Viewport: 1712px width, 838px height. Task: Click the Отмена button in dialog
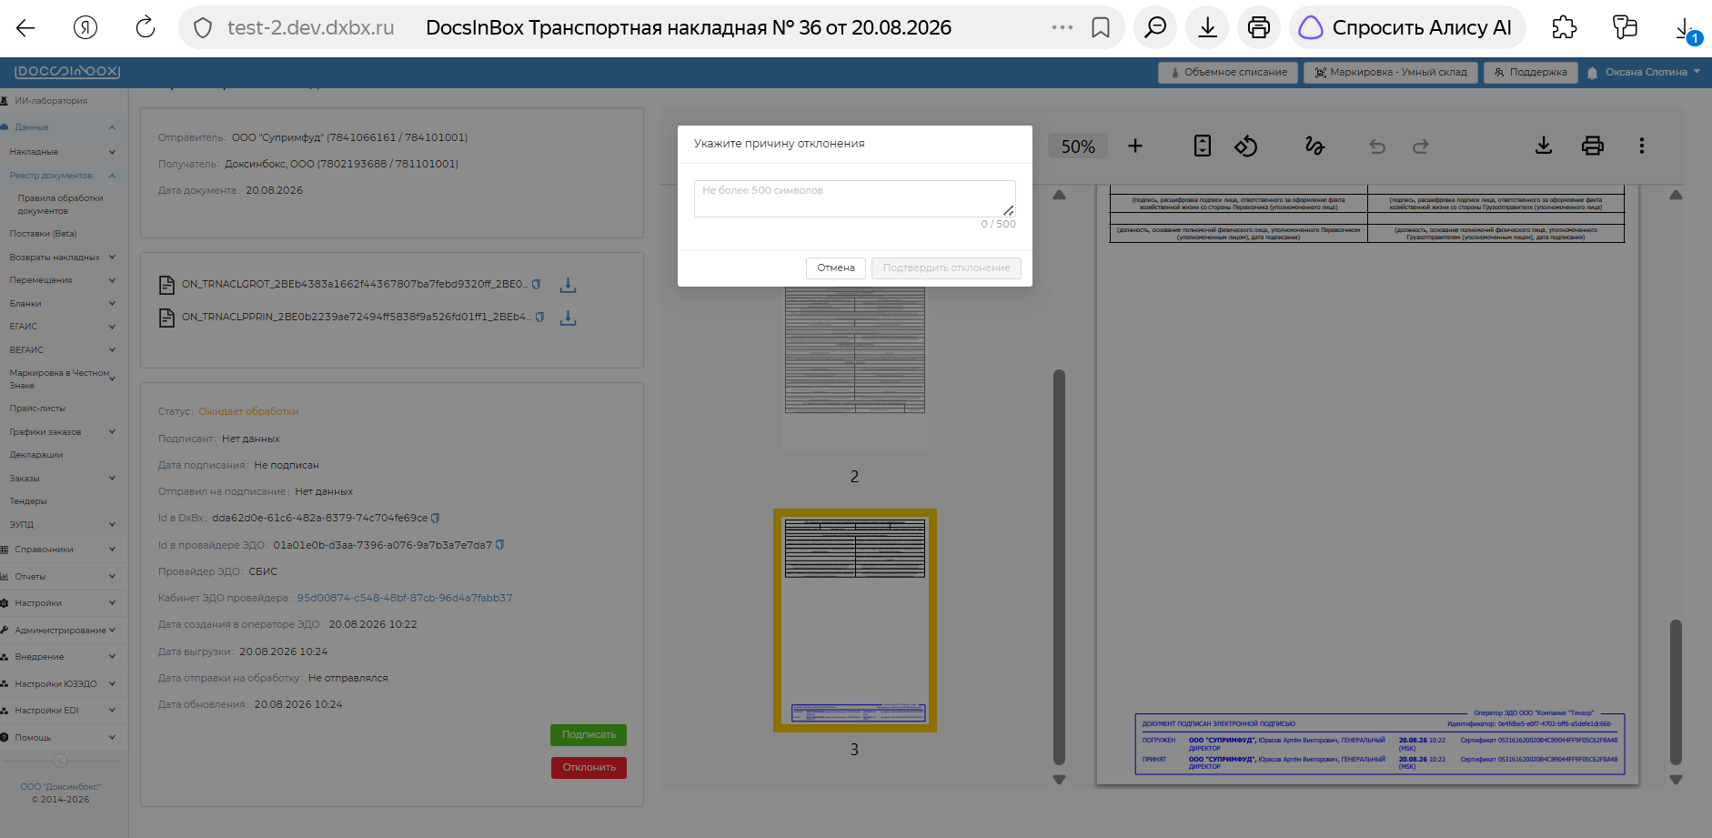835,268
